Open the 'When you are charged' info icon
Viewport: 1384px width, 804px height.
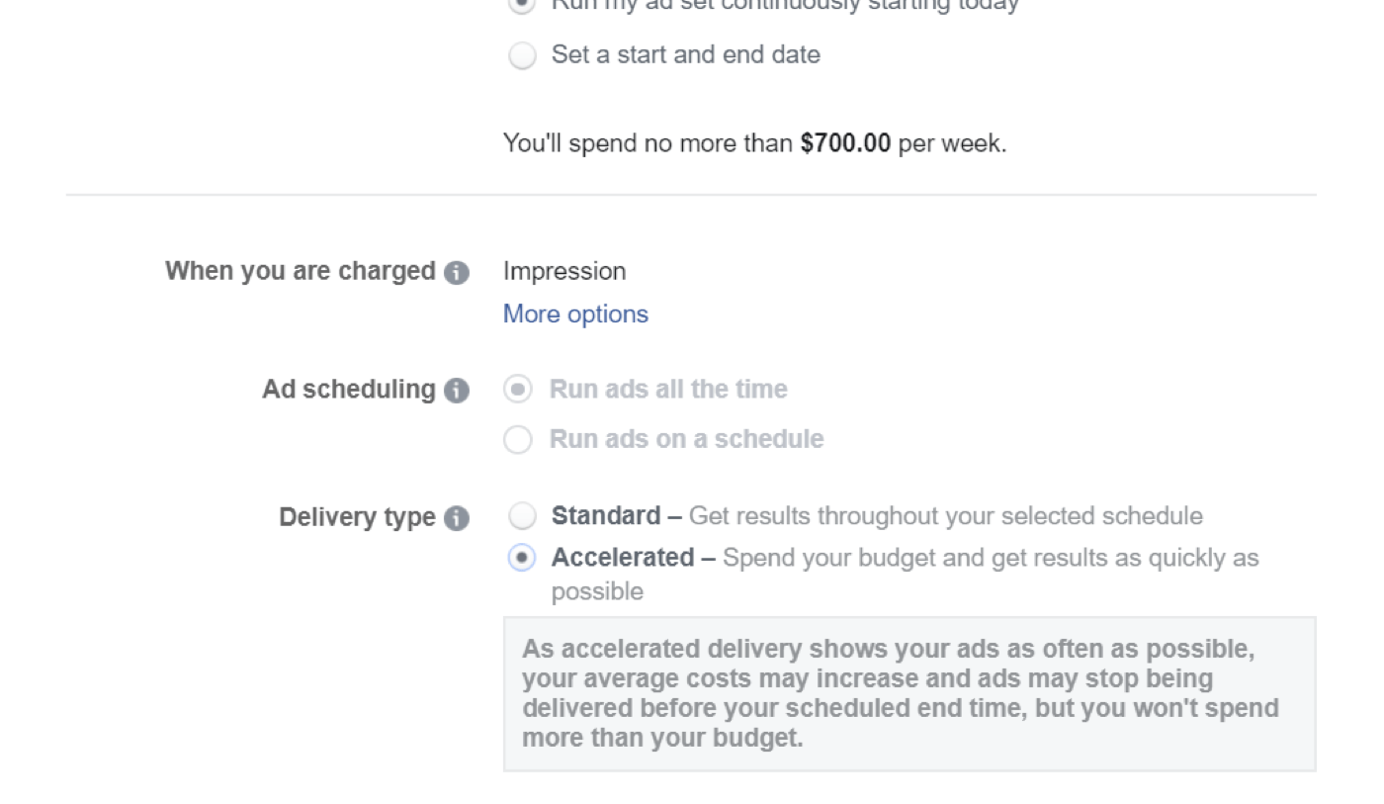coord(457,273)
